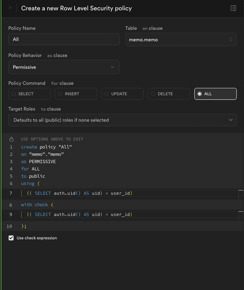Image resolution: width=244 pixels, height=290 pixels.
Task: Select the INSERT policy command
Action: pos(76,94)
